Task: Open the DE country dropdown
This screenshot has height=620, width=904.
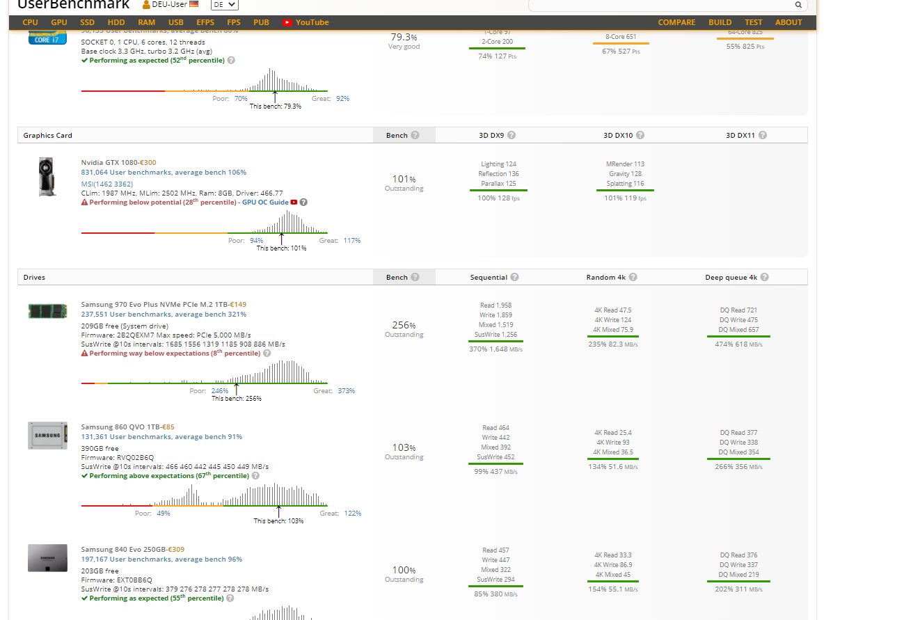Action: (x=225, y=4)
